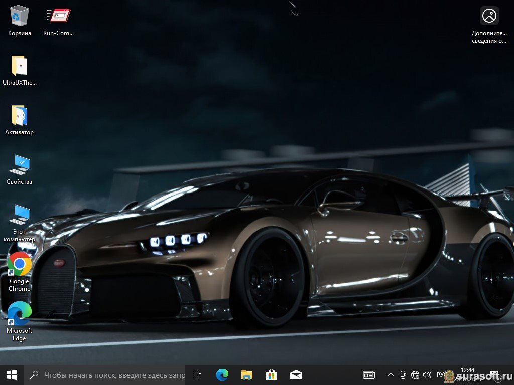Open File Explorer from the taskbar
The image size is (514, 385).
tap(247, 375)
